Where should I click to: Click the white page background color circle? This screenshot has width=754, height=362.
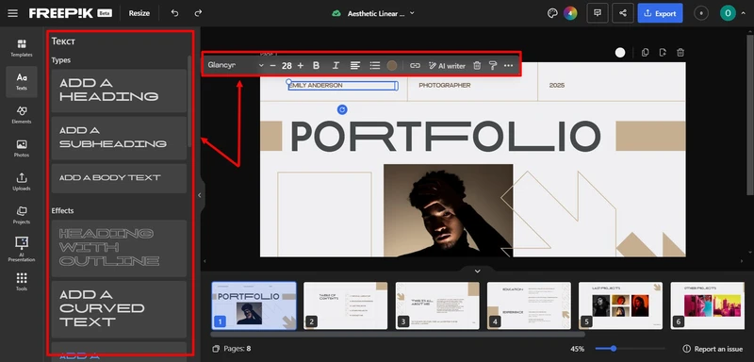pyautogui.click(x=620, y=53)
